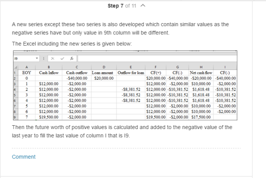Viewport: 266px width, 178px height.
Task: Click the -$8,381.52 cell in row 4
Action: [131, 90]
